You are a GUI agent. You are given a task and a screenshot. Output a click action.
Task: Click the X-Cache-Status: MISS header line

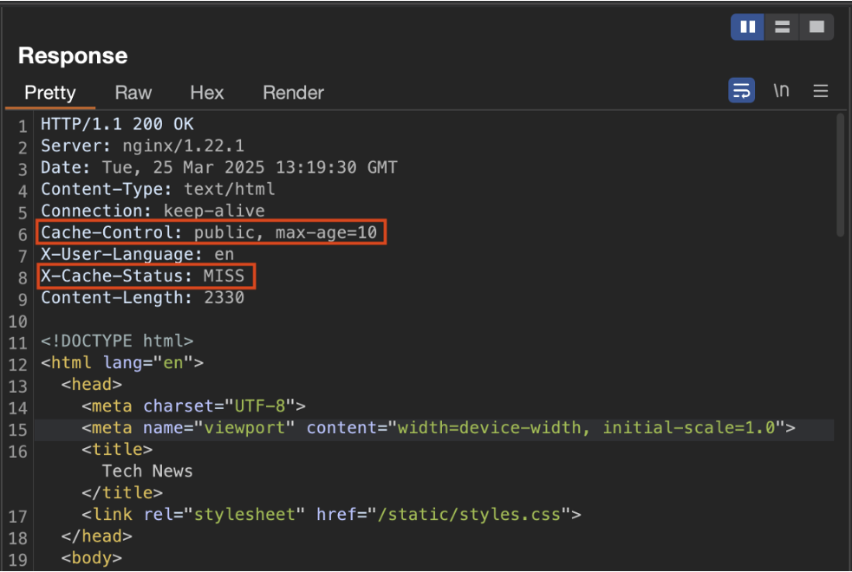[x=147, y=276]
